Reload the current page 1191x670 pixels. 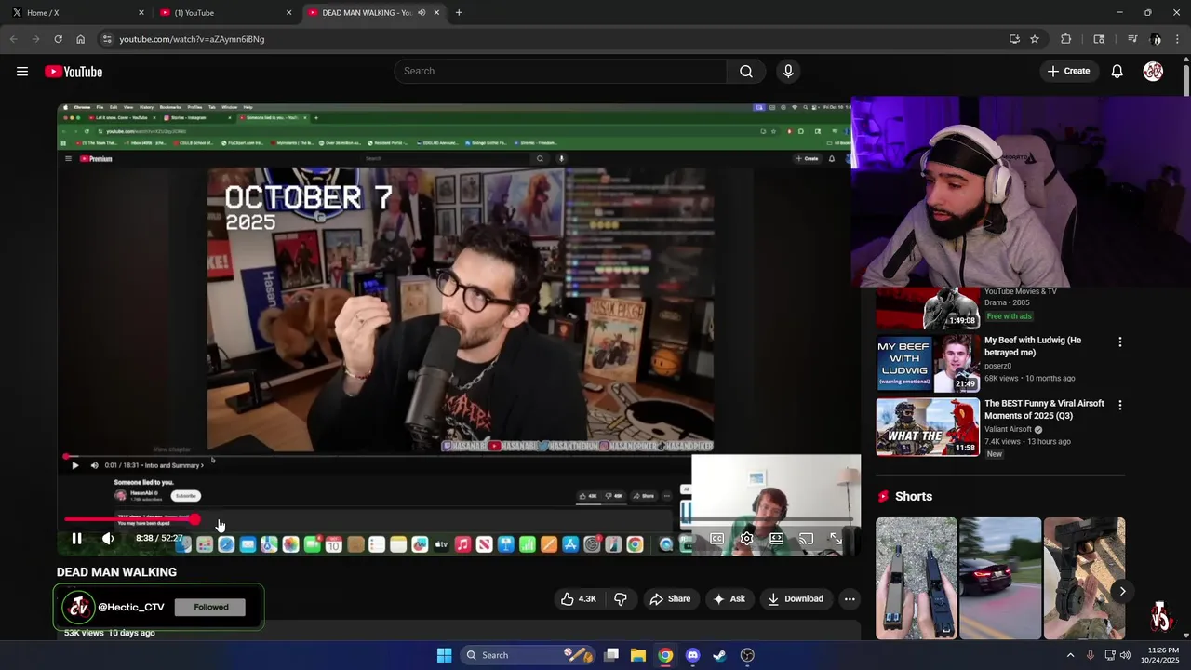pos(58,39)
